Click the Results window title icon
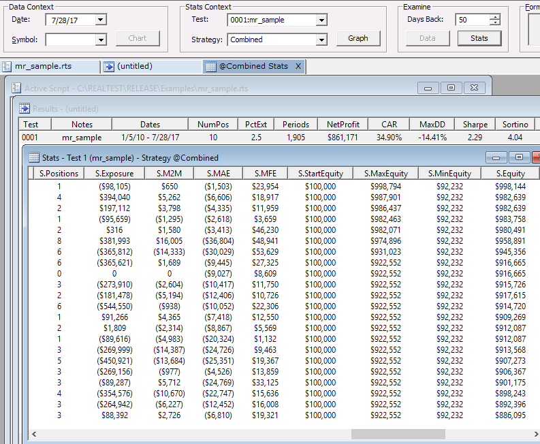Viewport: 540px width, 444px height. tap(25, 108)
